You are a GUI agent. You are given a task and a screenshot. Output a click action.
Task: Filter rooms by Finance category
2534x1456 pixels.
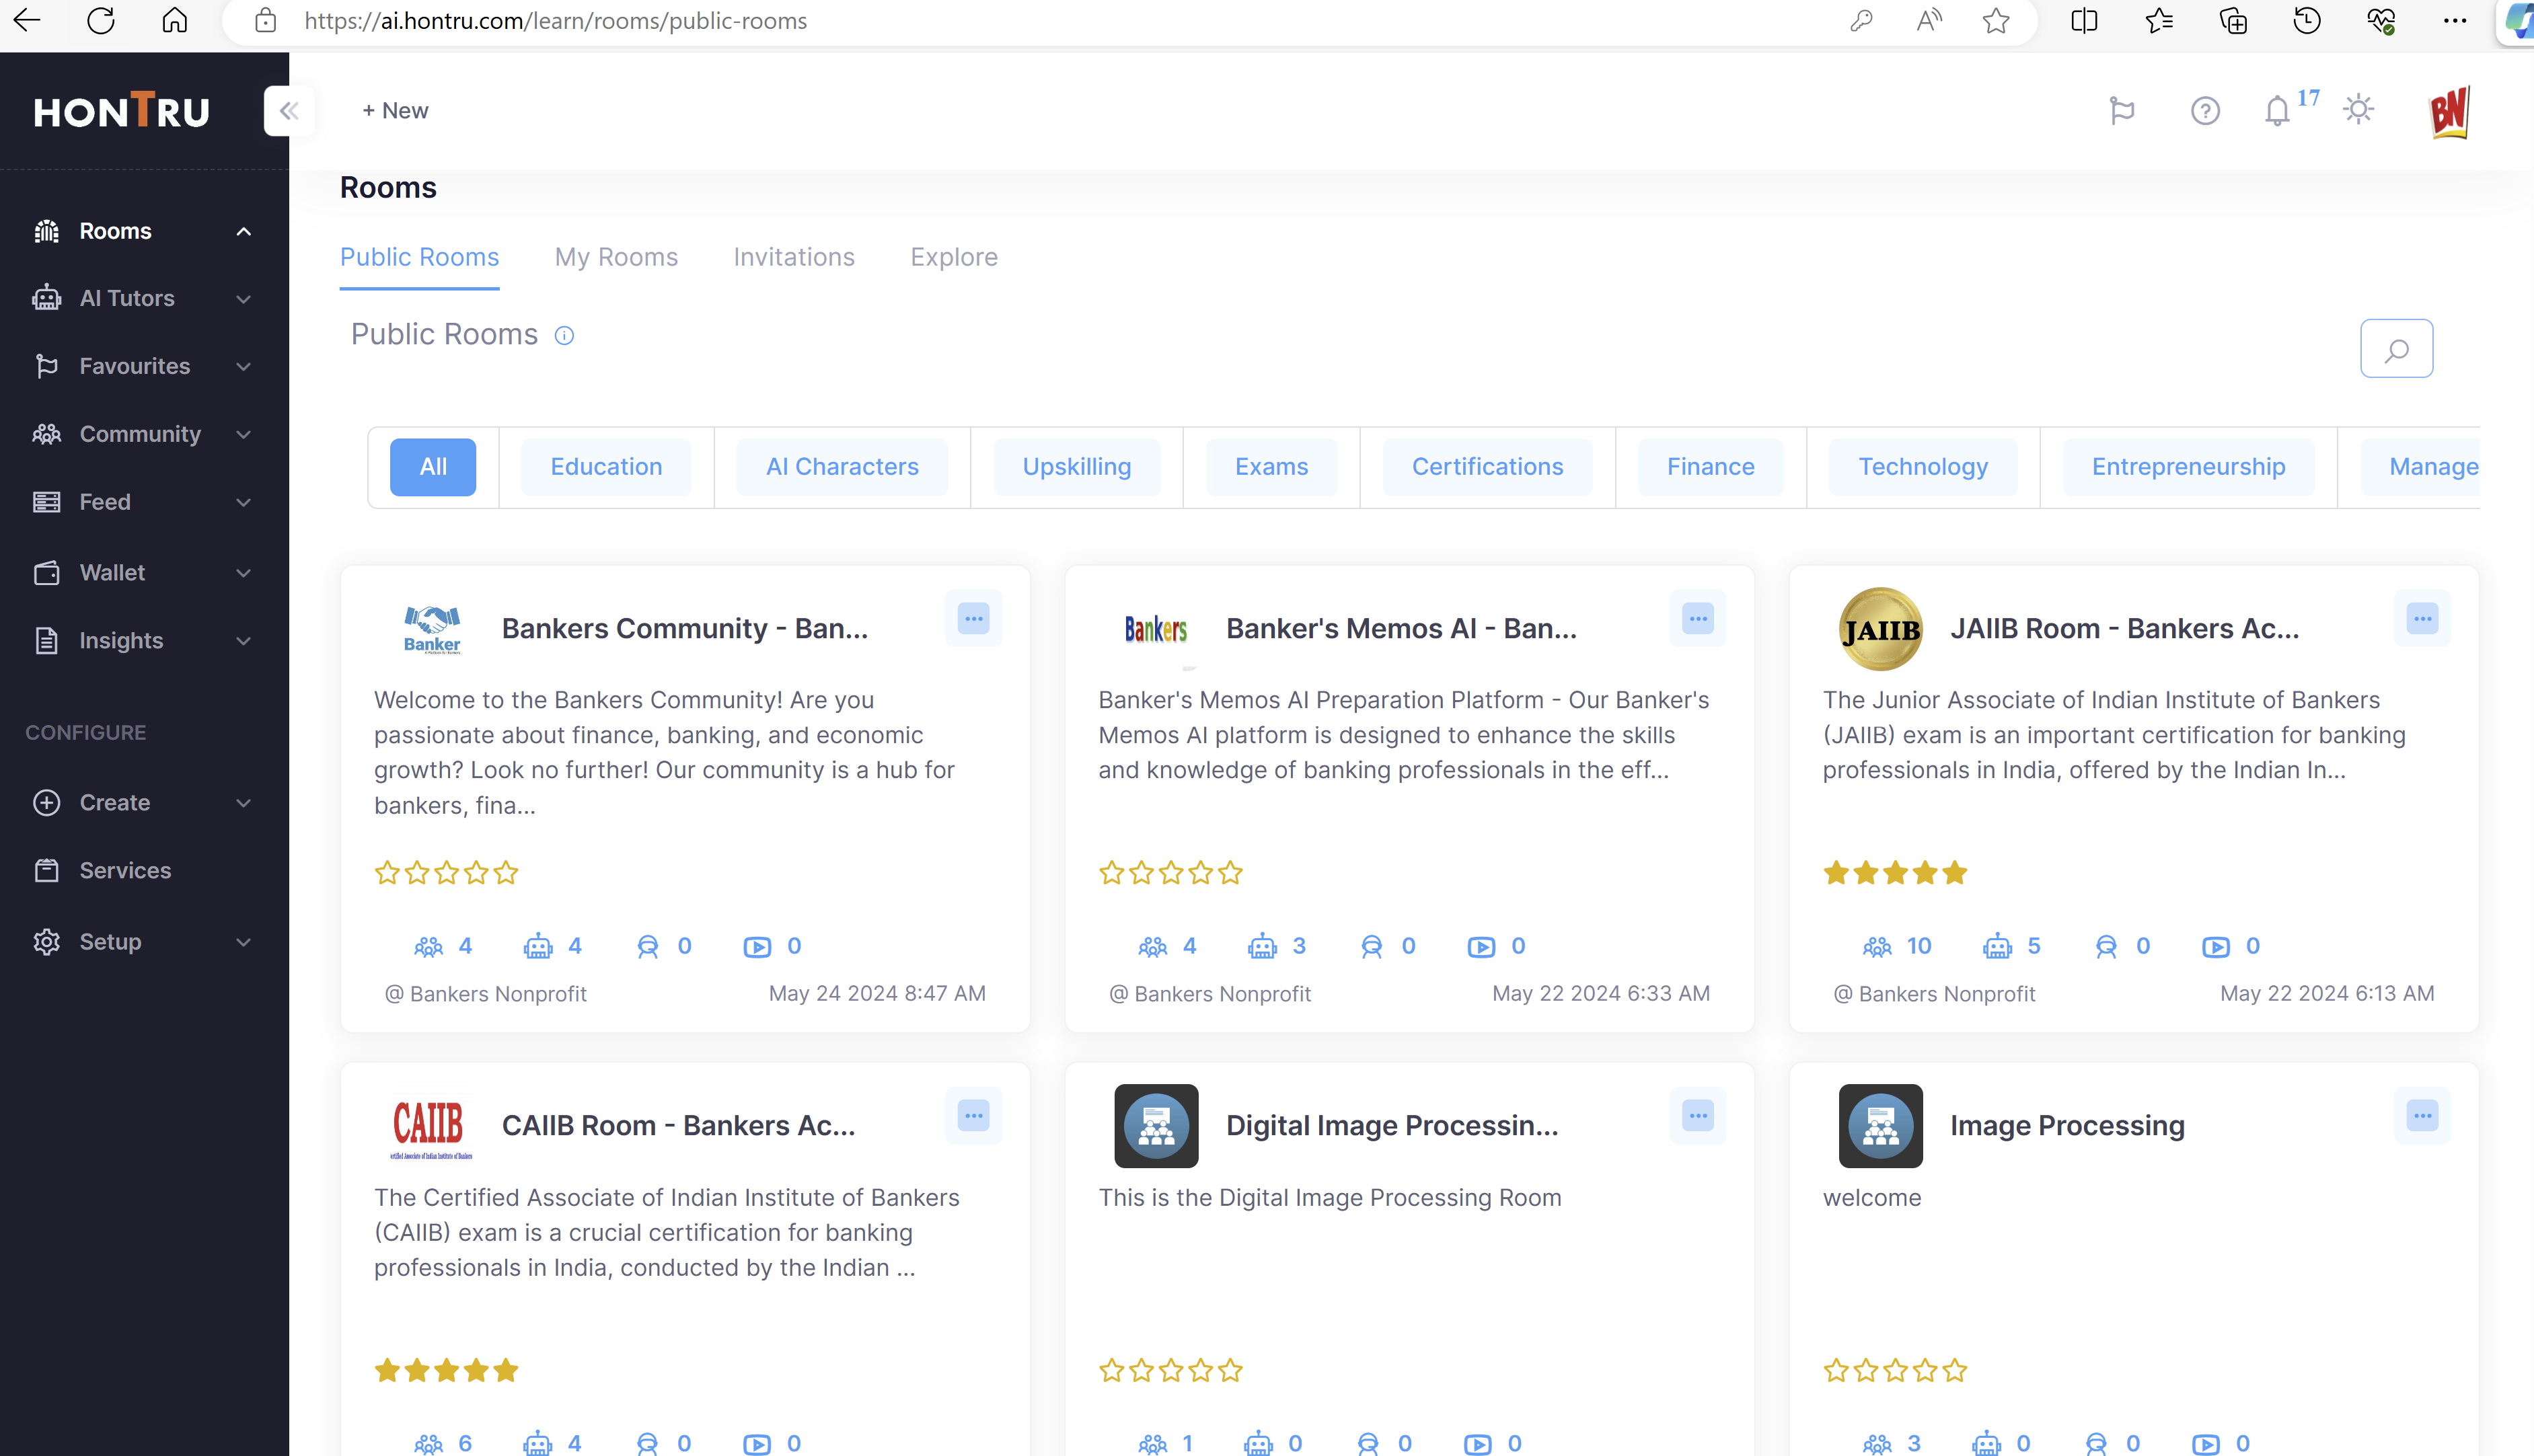(x=1710, y=467)
